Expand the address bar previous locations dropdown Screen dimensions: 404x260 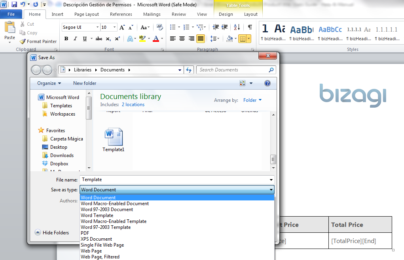point(180,70)
